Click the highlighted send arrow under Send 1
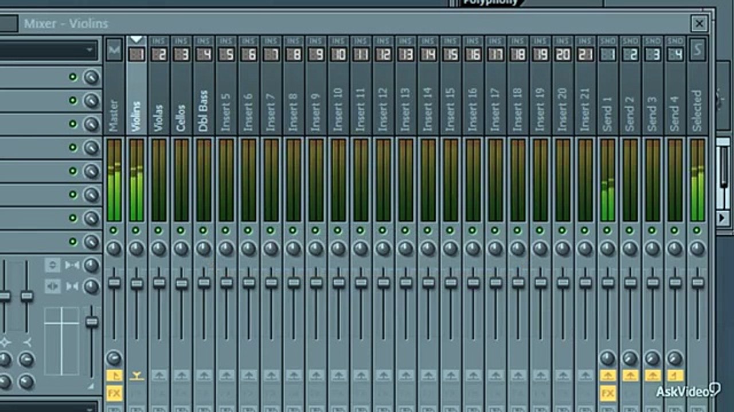Image resolution: width=734 pixels, height=412 pixels. [x=607, y=375]
